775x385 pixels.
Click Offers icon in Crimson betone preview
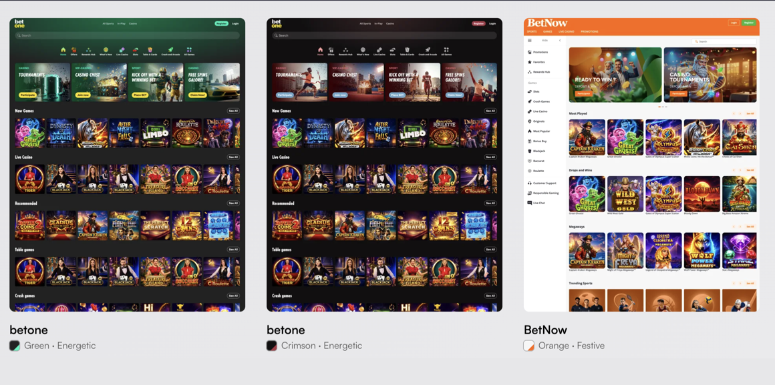[x=331, y=50]
